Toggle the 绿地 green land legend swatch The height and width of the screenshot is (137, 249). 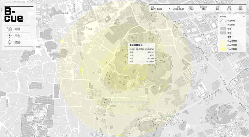pyautogui.click(x=223, y=29)
